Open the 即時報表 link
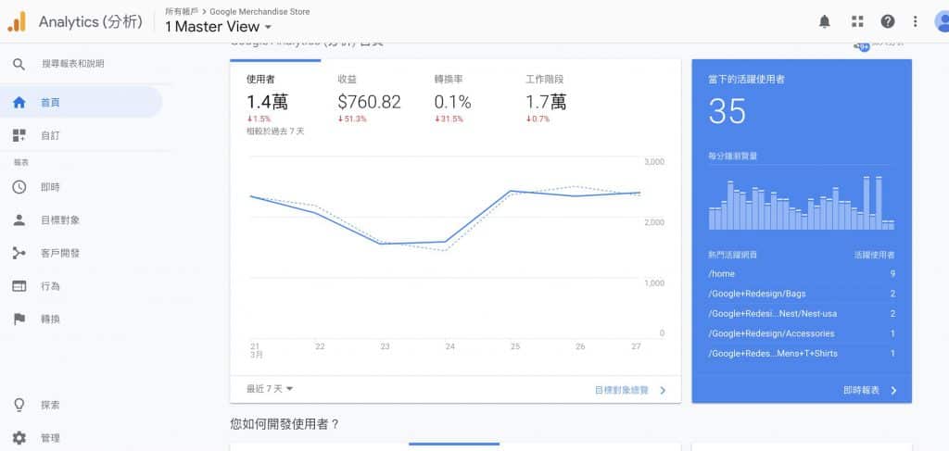 pos(861,391)
